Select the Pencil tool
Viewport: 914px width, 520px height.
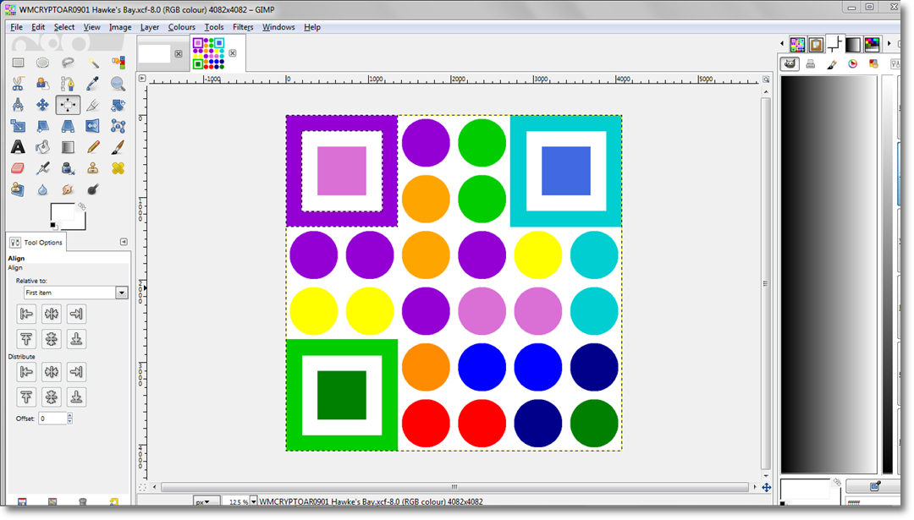coord(93,147)
